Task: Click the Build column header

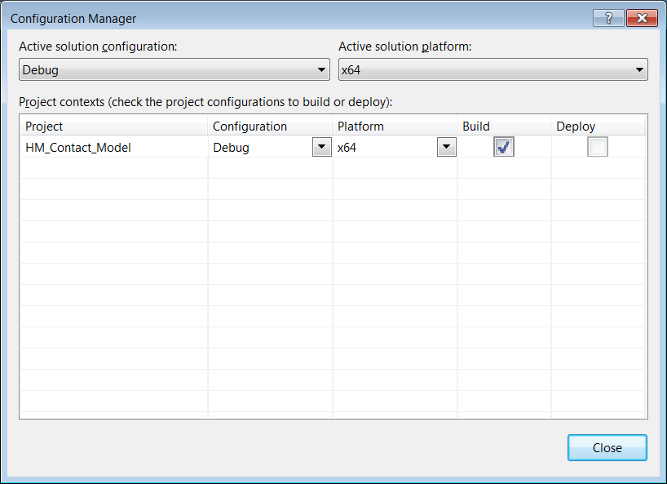Action: point(504,127)
